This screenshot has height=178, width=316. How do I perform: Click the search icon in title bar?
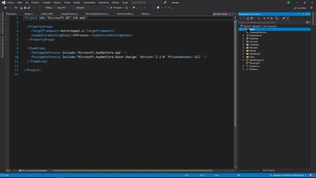click(165, 2)
